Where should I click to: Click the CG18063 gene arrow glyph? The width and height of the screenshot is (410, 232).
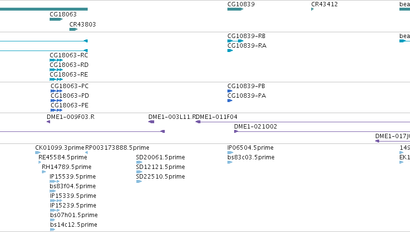pyautogui.click(x=56, y=19)
